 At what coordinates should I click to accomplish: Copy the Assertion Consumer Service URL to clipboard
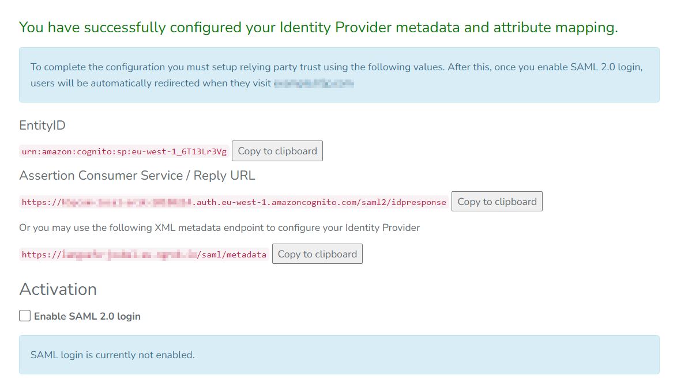point(497,201)
